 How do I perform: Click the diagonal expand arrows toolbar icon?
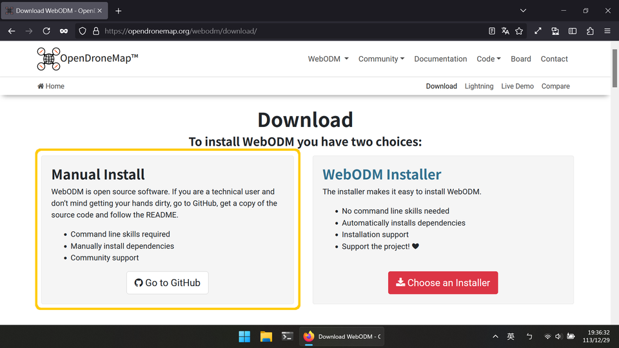pos(538,31)
